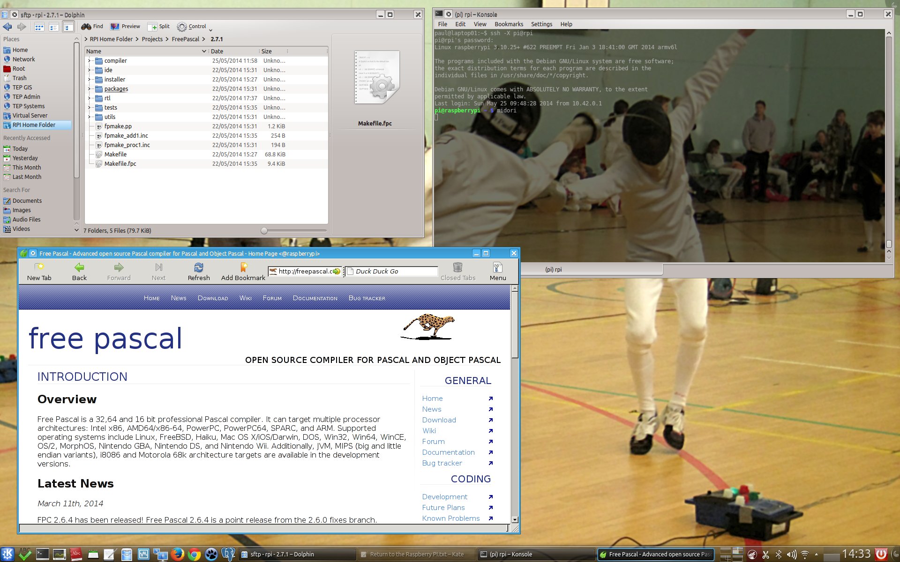Click the freepascal URL address field
The height and width of the screenshot is (562, 900).
(x=305, y=271)
